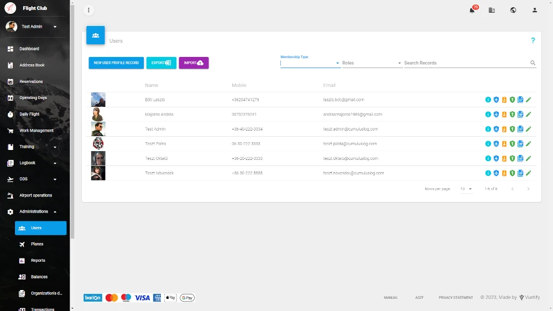
Task: Click green key shield for Teszt Oktató
Action: point(513,158)
